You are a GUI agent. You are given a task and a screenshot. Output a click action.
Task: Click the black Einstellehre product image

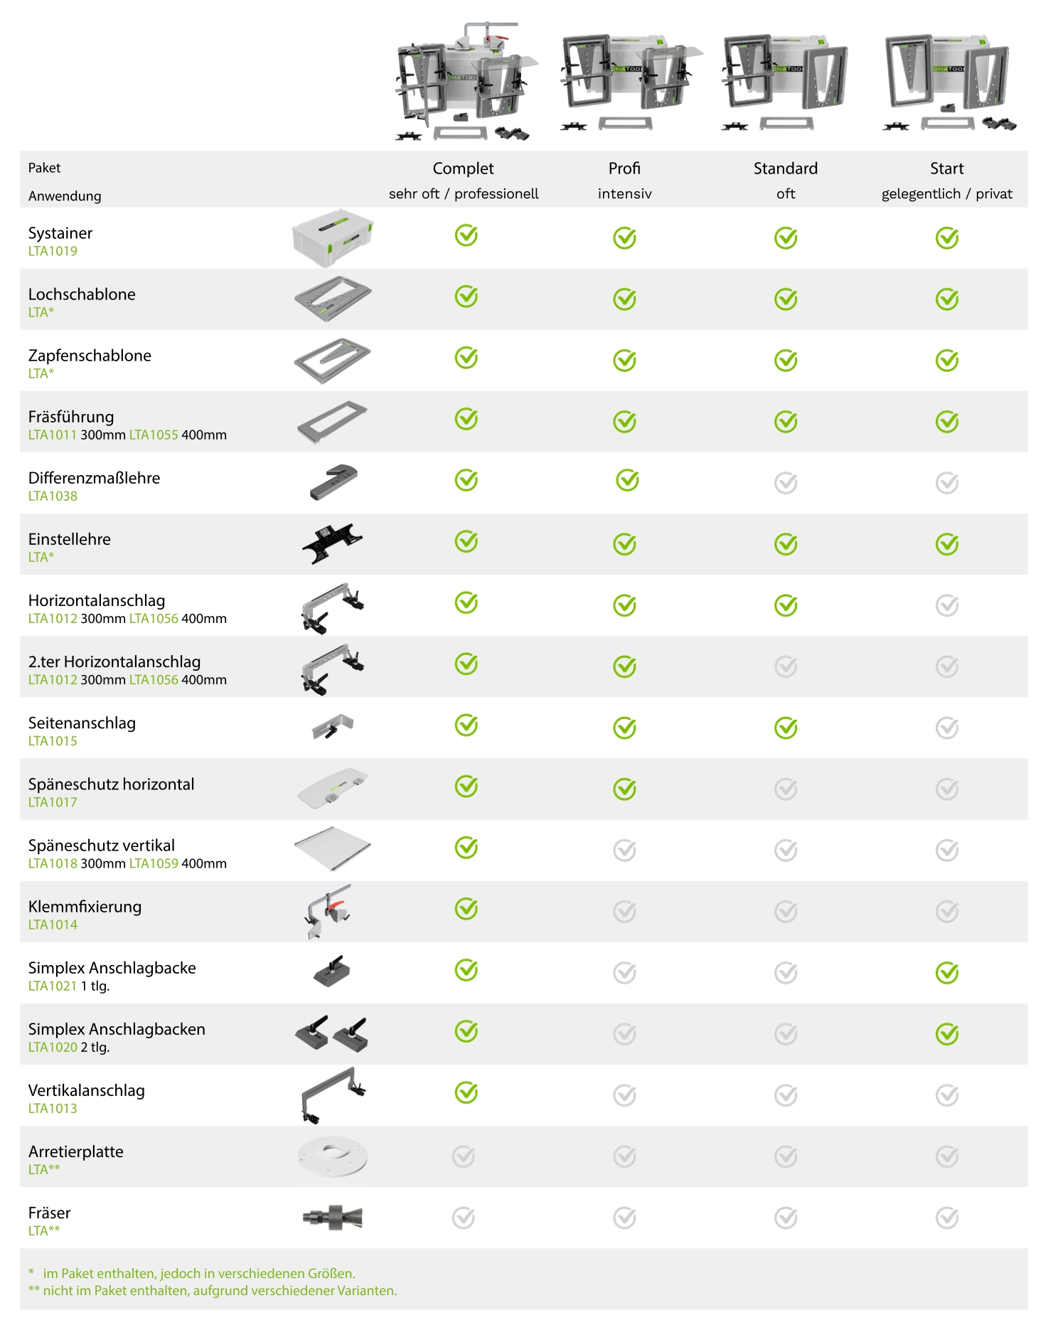[x=332, y=543]
